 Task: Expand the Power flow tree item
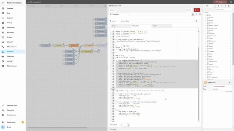205,64
